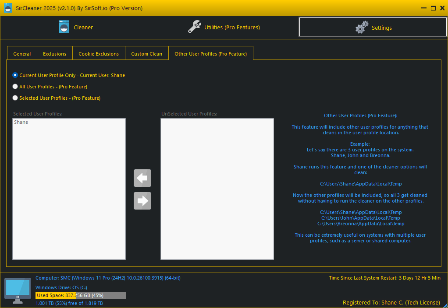This screenshot has height=308, width=448.
Task: Click the right arrow move button
Action: (142, 201)
